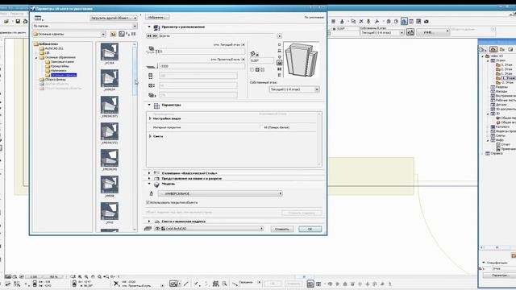
Task: Select the second cornice thumbnail in list
Action: click(x=110, y=78)
